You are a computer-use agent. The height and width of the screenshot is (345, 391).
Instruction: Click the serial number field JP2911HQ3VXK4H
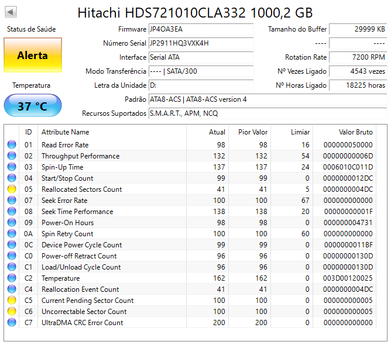(x=201, y=43)
